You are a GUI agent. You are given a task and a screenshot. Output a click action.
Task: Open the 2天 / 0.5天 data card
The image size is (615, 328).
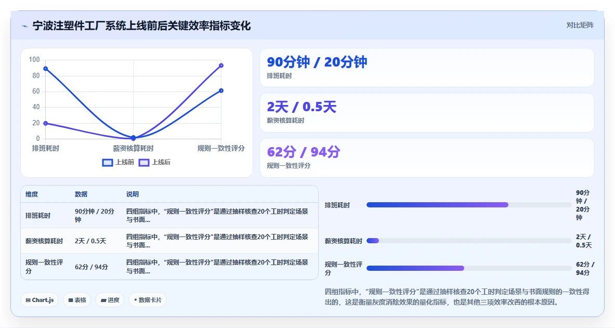tap(427, 113)
